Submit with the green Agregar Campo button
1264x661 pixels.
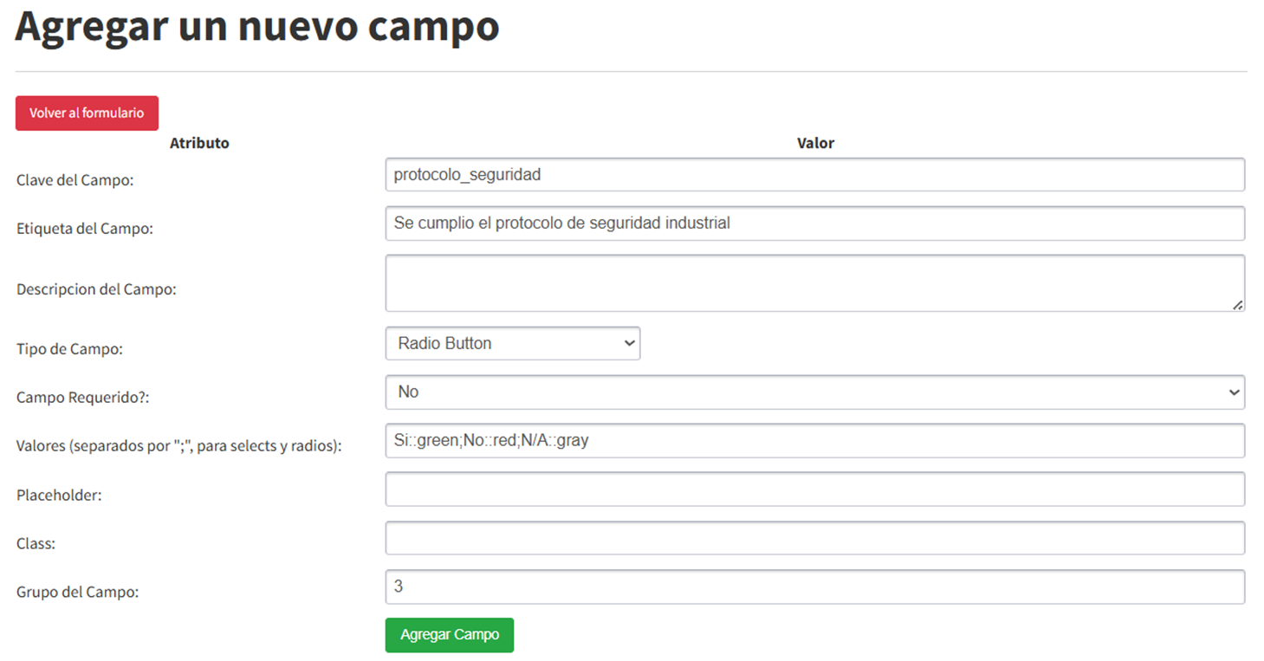(x=450, y=635)
